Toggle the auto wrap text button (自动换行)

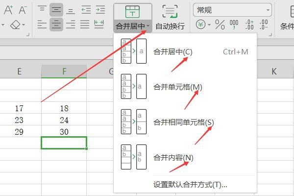click(x=170, y=17)
